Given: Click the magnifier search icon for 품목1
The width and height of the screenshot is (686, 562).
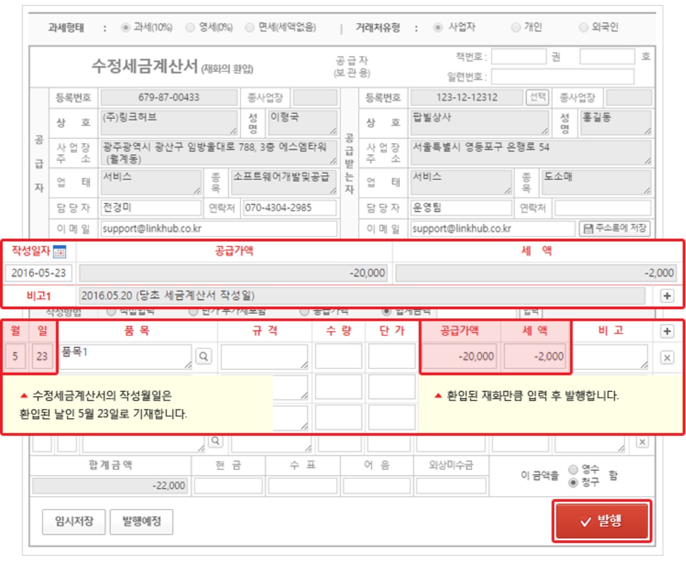Looking at the screenshot, I should 203,357.
